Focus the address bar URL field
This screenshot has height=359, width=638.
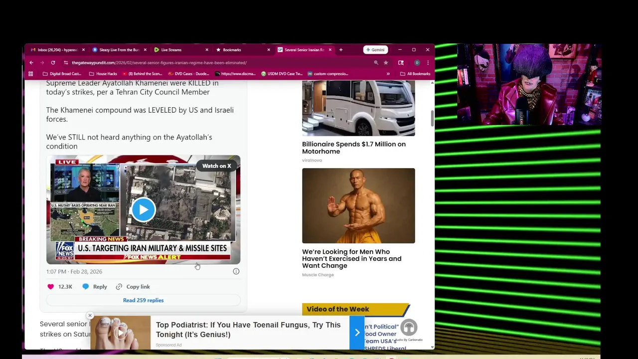[219, 63]
